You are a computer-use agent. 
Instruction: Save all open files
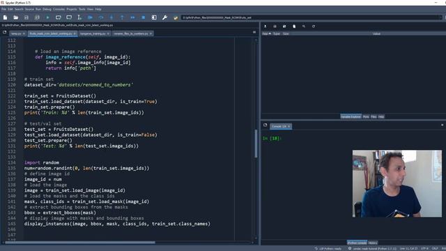pos(37,17)
